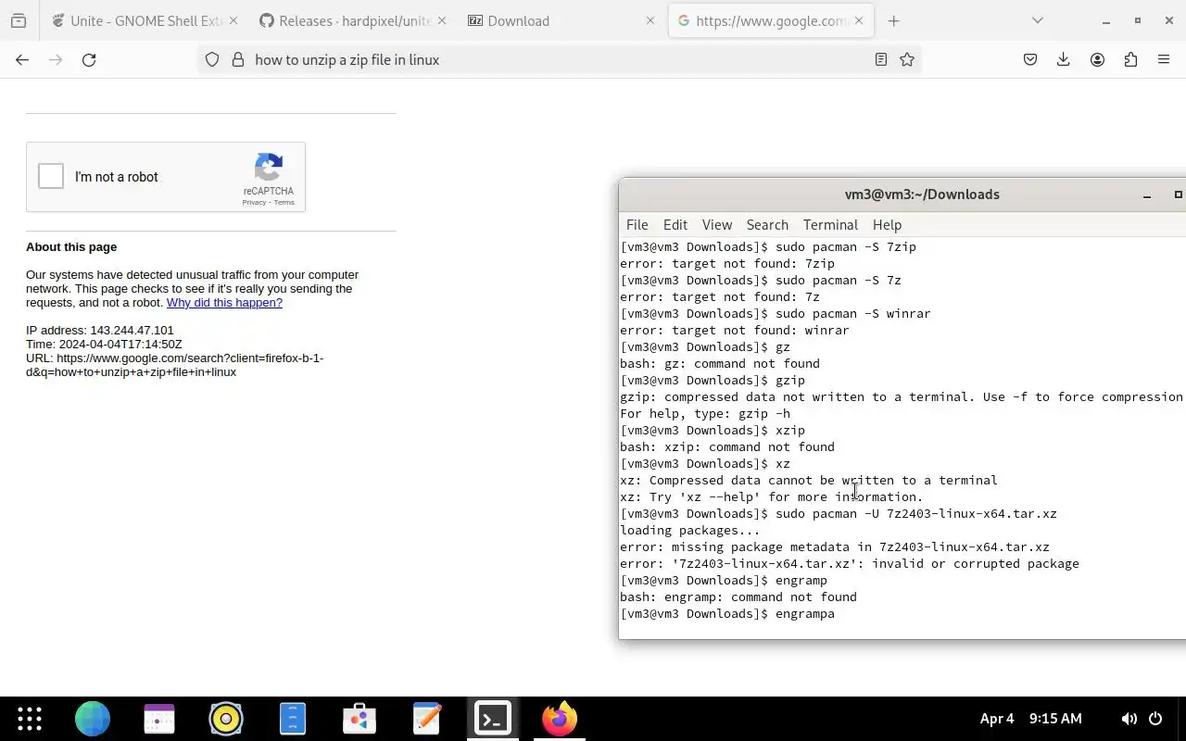Open reCAPTCHA Privacy link
The width and height of the screenshot is (1186, 741).
tap(254, 202)
